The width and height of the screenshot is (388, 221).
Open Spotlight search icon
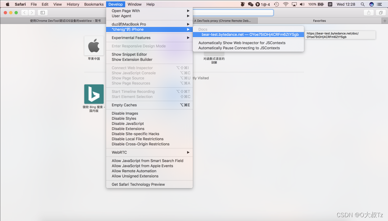362,4
